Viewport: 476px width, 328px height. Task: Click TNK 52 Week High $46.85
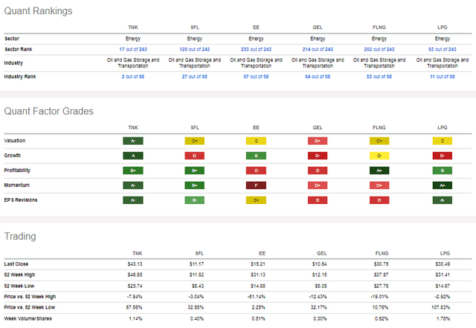(135, 275)
